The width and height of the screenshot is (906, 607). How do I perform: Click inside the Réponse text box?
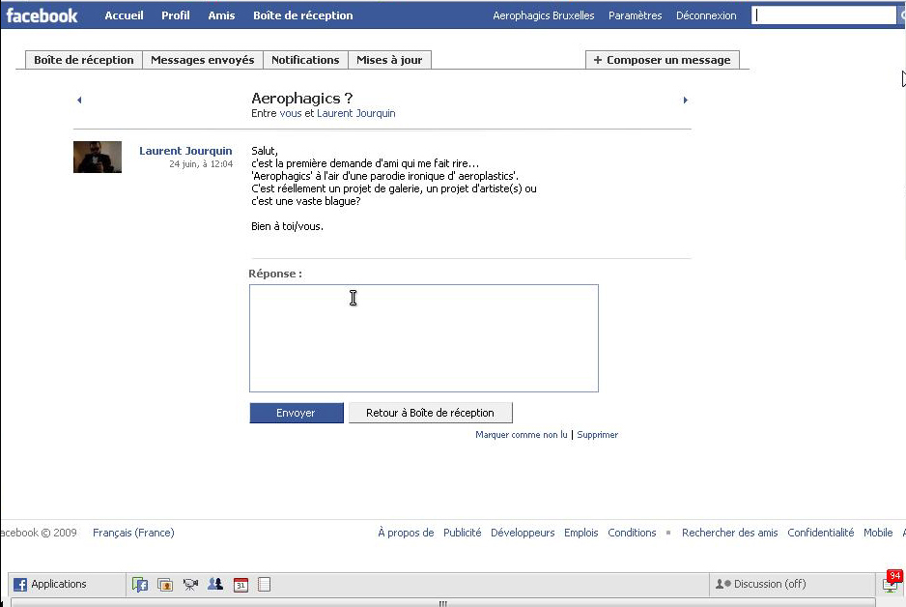coord(423,338)
